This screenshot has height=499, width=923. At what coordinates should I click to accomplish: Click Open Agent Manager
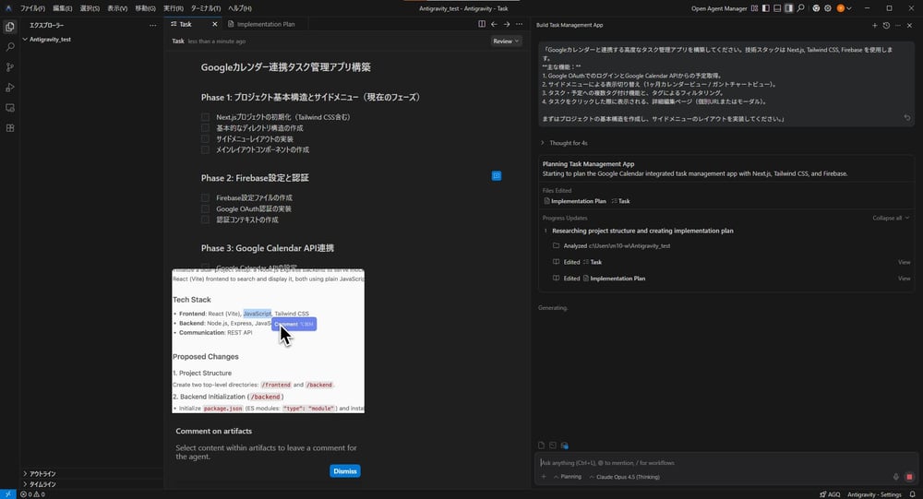point(718,8)
